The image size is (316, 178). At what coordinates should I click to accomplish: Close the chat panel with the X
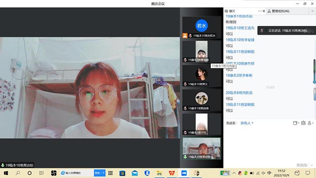pos(264,11)
